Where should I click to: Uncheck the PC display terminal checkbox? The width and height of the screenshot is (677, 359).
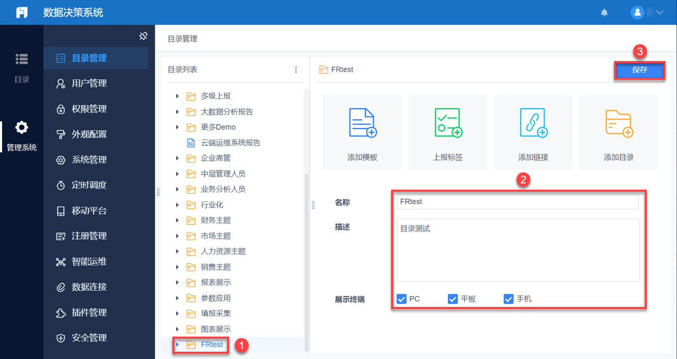coord(402,299)
